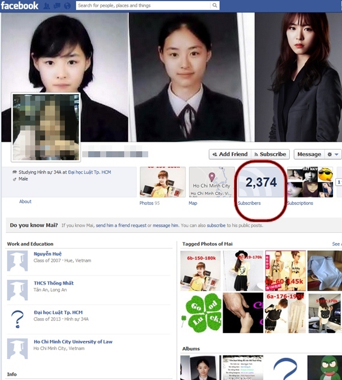The width and height of the screenshot is (342, 380).
Task: Click the Map label link
Action: point(193,203)
